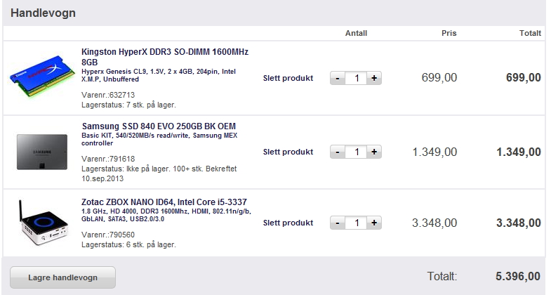Viewport: 551px width, 295px height.
Task: Decrease quantity of Zotac ZBOX NANO
Action: coord(338,223)
